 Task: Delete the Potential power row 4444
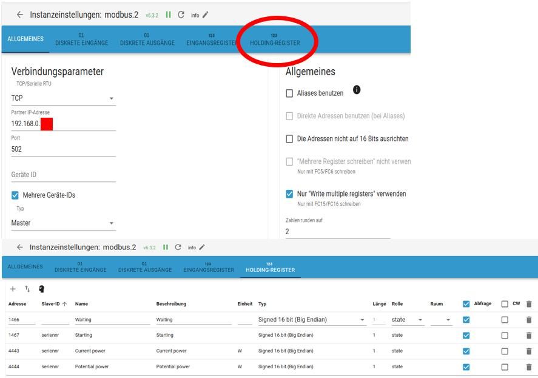pyautogui.click(x=529, y=367)
